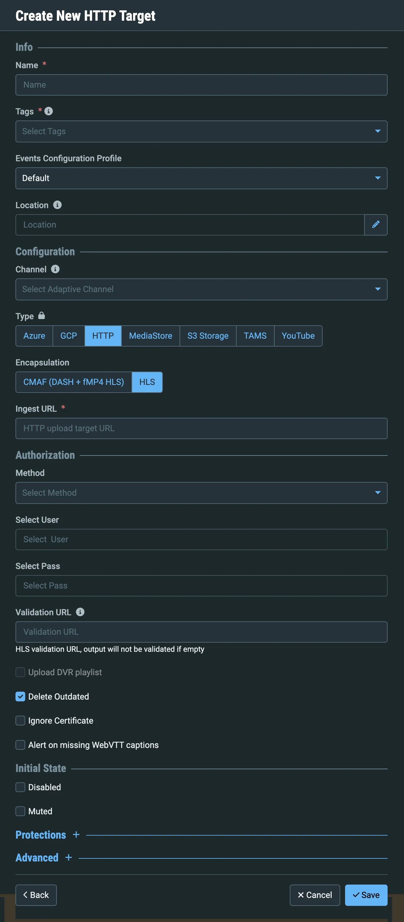Focus the Location input field
The height and width of the screenshot is (922, 404).
pyautogui.click(x=190, y=225)
